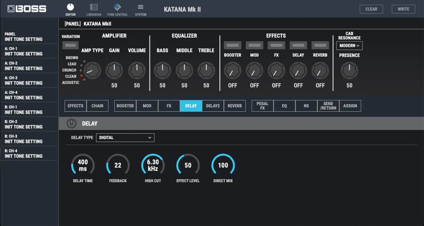Screen dimensions: 424x226
Task: Select the B: CH-4 patch
Action: pos(29,154)
